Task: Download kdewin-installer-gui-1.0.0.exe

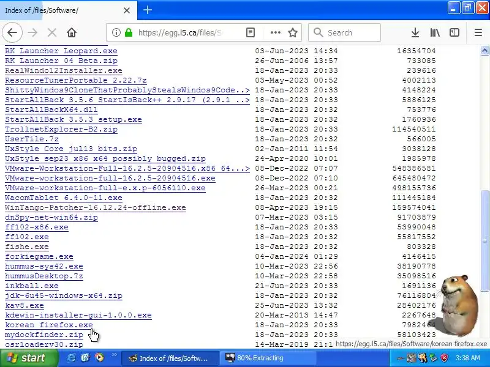Action: [x=78, y=315]
